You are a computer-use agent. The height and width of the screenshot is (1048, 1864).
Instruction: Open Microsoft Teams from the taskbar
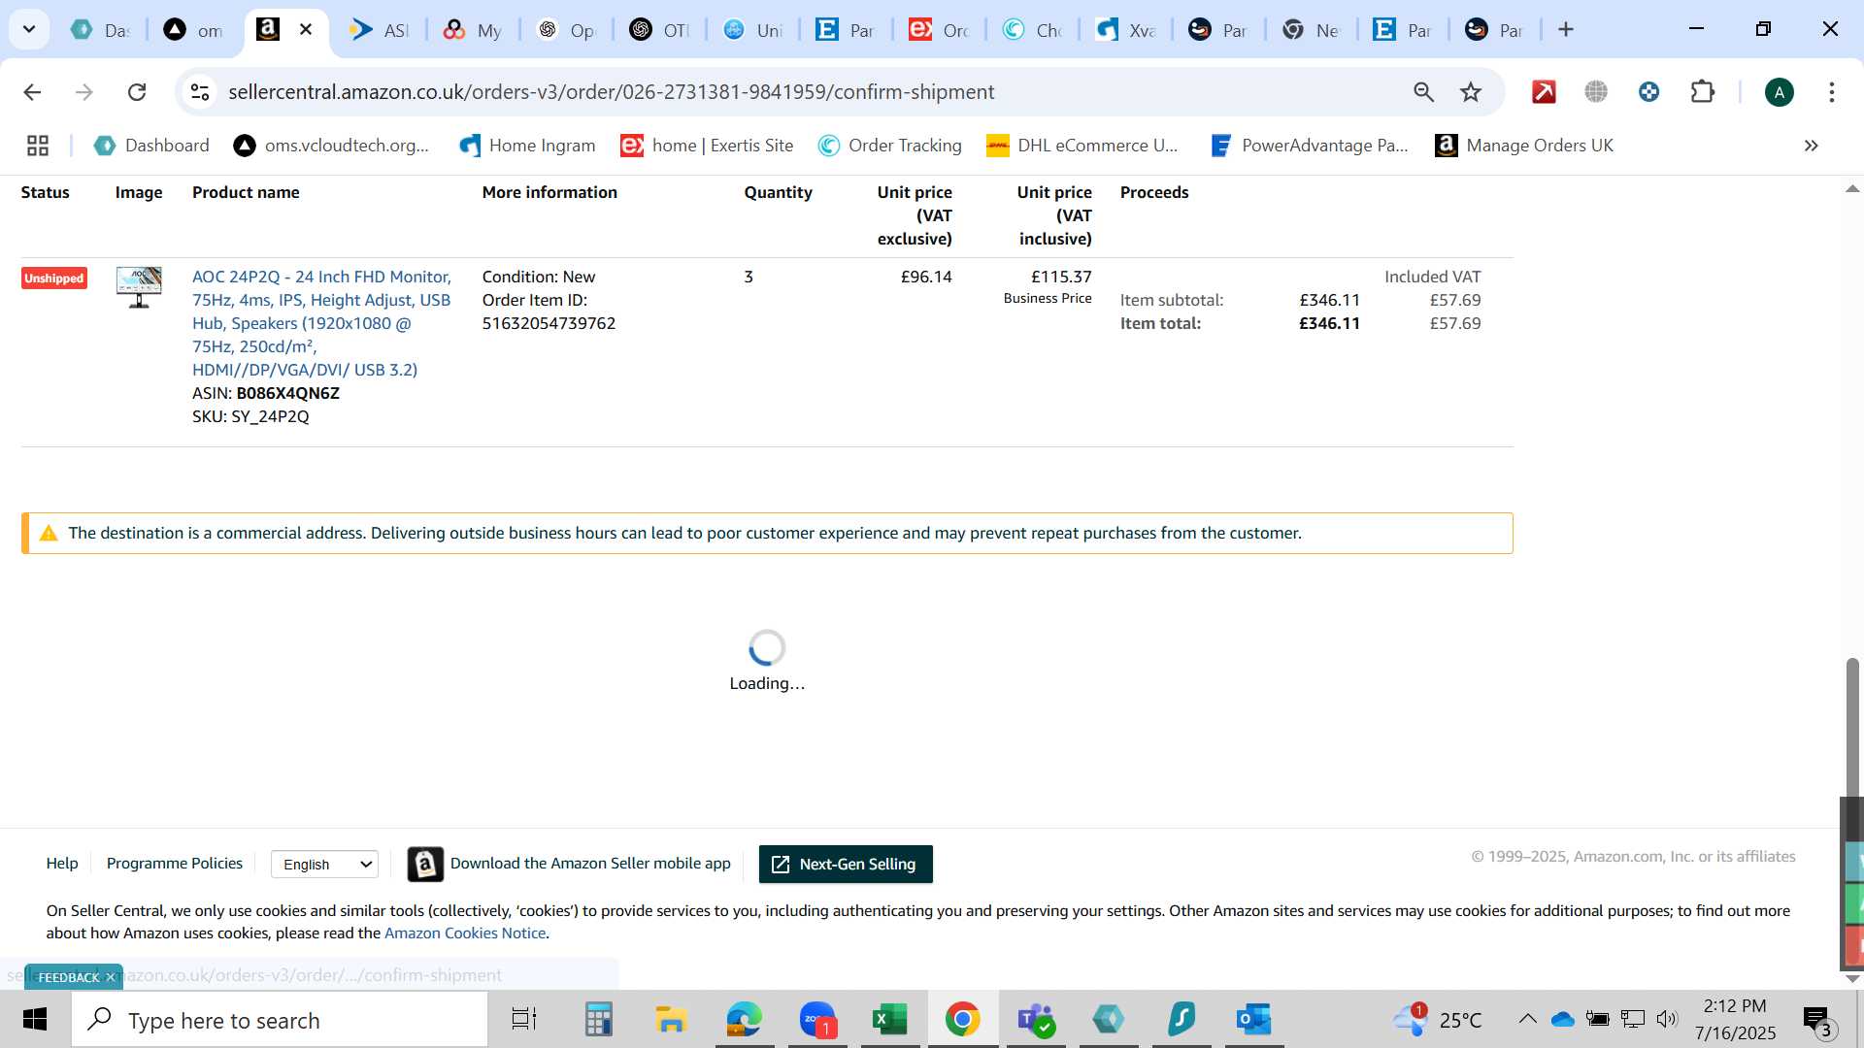[x=1036, y=1020]
